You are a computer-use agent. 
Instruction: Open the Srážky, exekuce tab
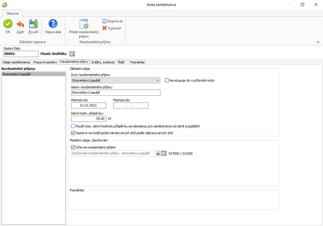(103, 62)
